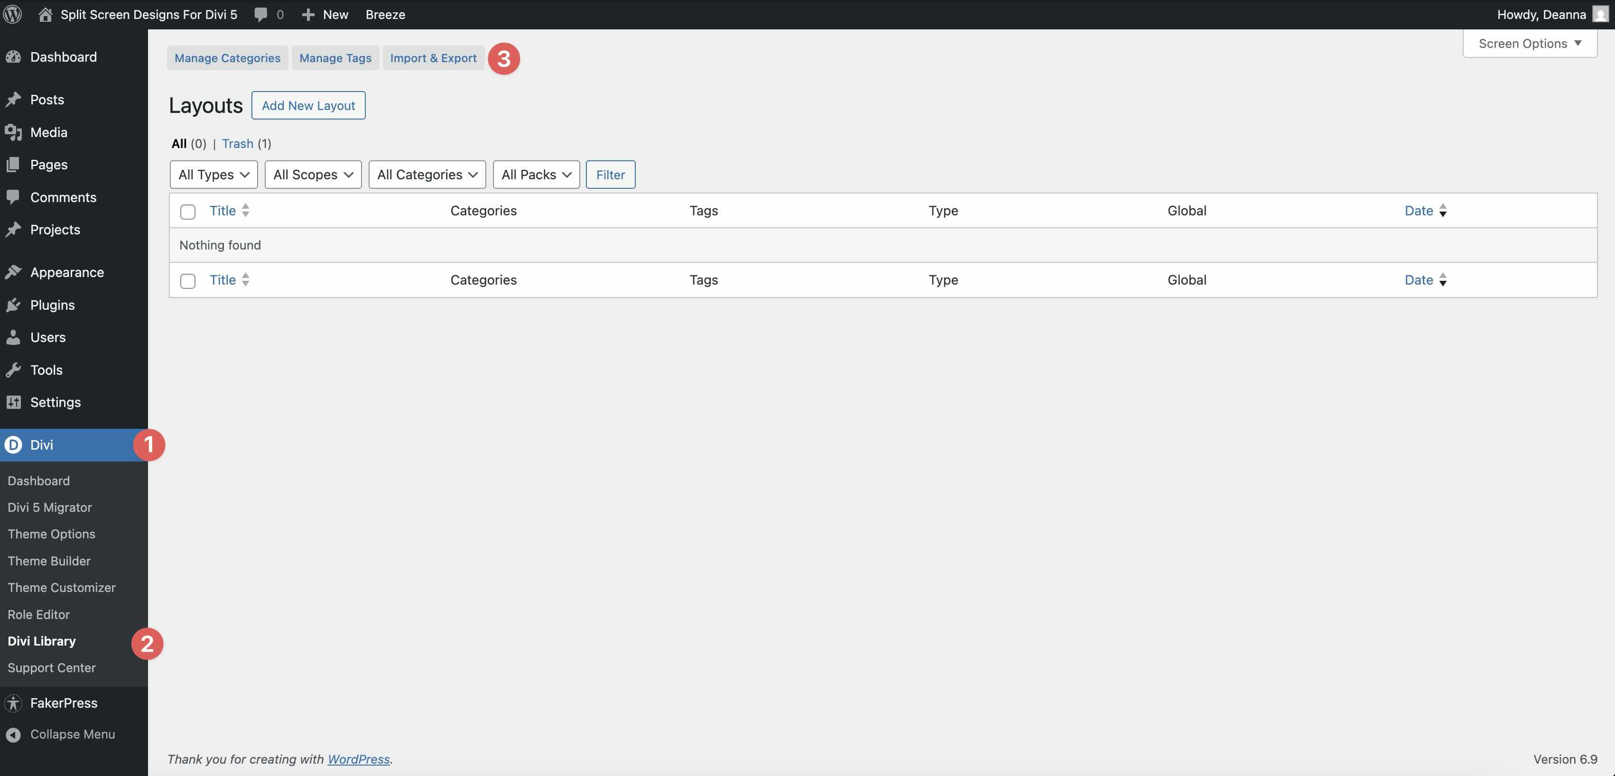
Task: Open the FakerPress icon in sidebar
Action: click(x=14, y=702)
